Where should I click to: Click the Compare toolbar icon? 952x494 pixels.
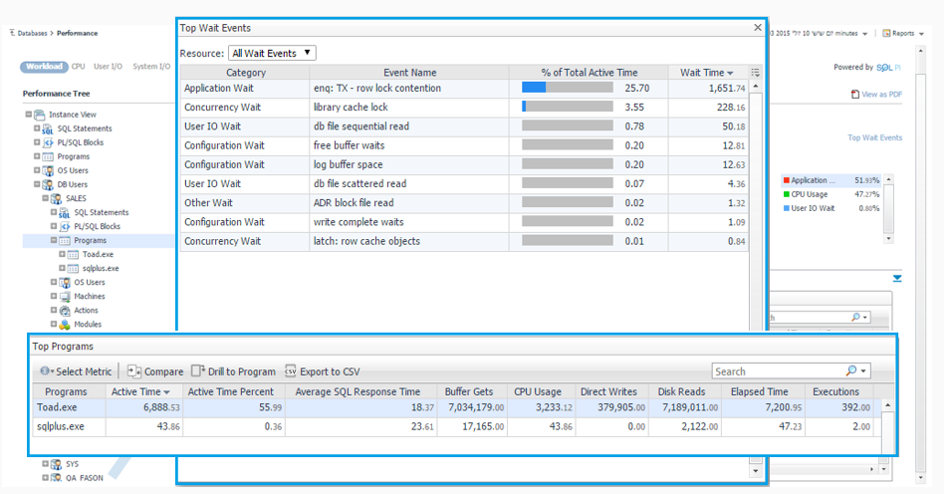click(x=134, y=371)
